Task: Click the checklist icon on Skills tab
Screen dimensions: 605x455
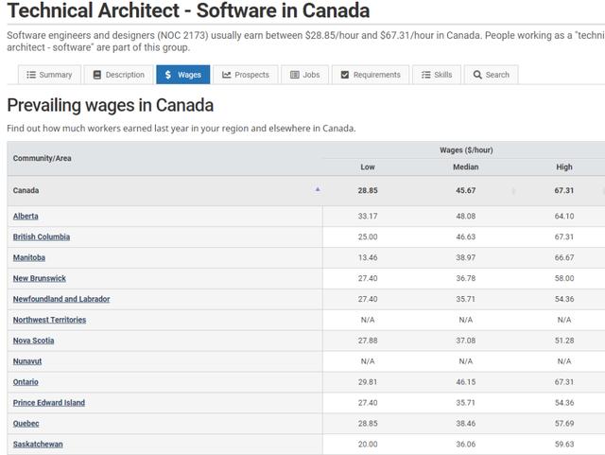Action: 426,75
